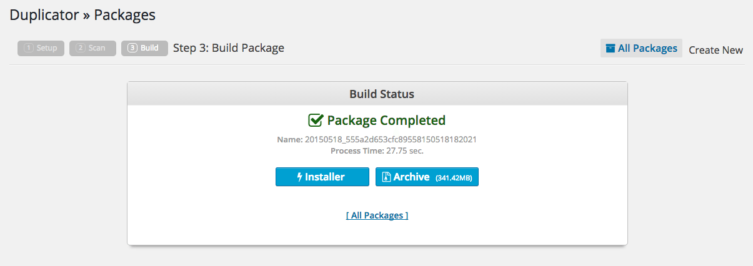753x266 pixels.
Task: Open Create New package
Action: [x=716, y=50]
